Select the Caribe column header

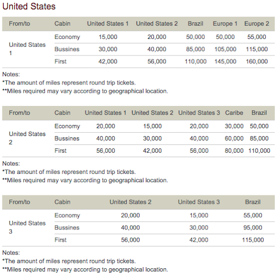click(x=234, y=113)
